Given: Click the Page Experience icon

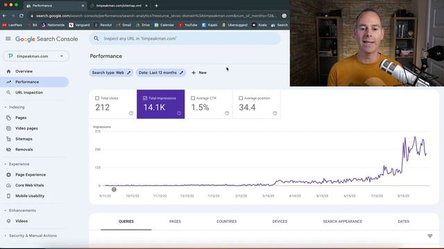Looking at the screenshot, I should coord(8,175).
